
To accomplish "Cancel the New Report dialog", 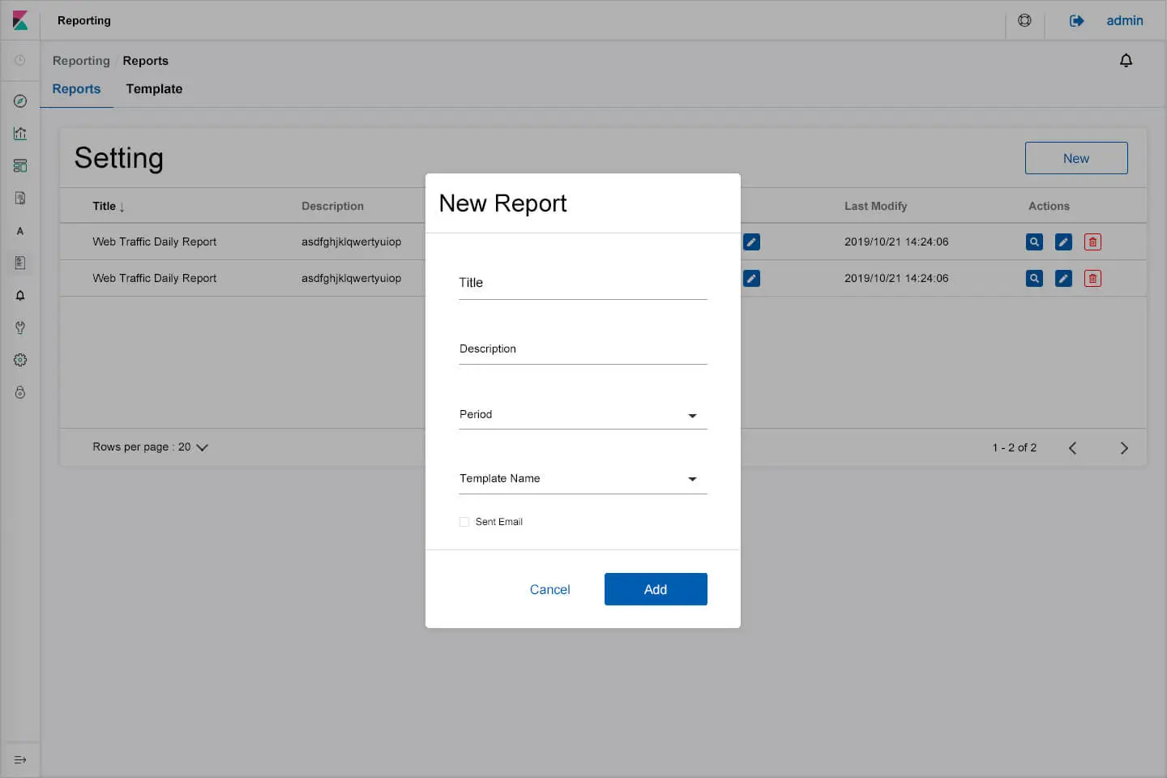I will tap(549, 590).
